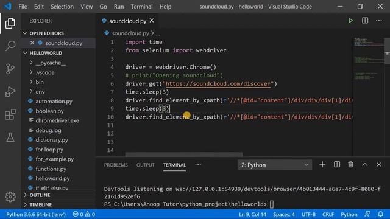390x219 pixels.
Task: Click the VS Code logo icon
Action: coord(7,7)
